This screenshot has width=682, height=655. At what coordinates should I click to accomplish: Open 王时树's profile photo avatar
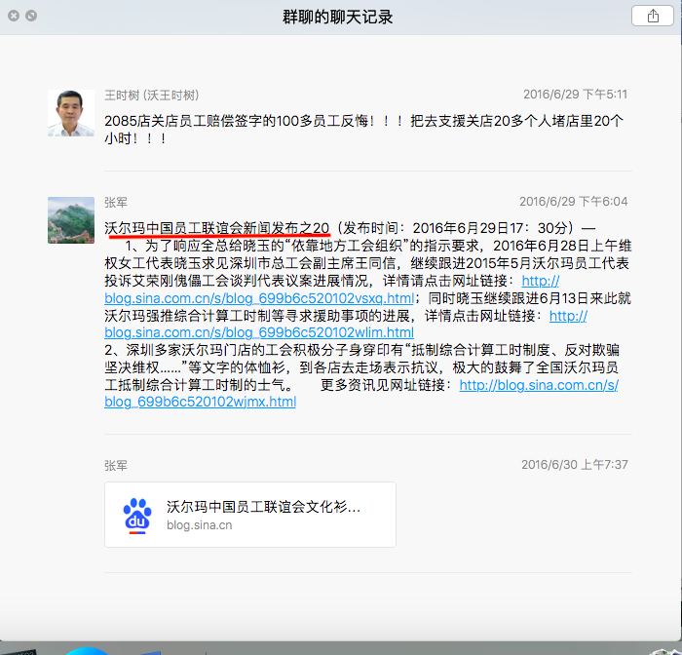click(71, 113)
